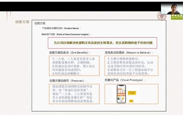Click the line 1.方便白领族快速购买
The width and height of the screenshot is (183, 115).
pos(123,59)
